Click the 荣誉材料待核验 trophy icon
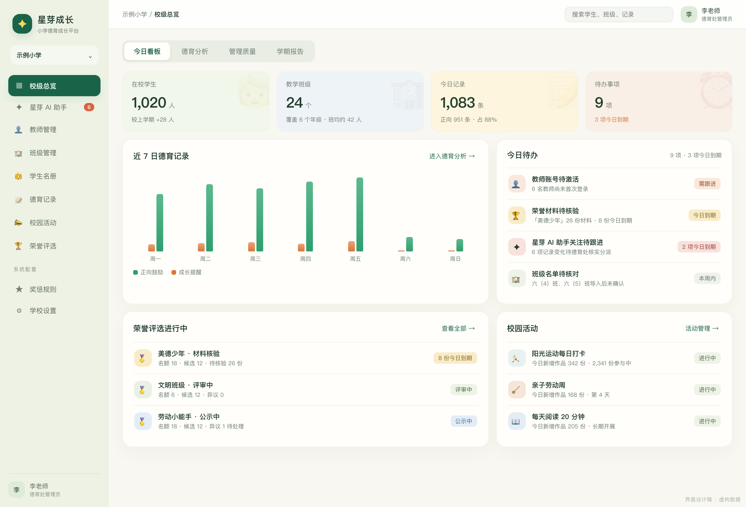746x507 pixels. pos(517,215)
